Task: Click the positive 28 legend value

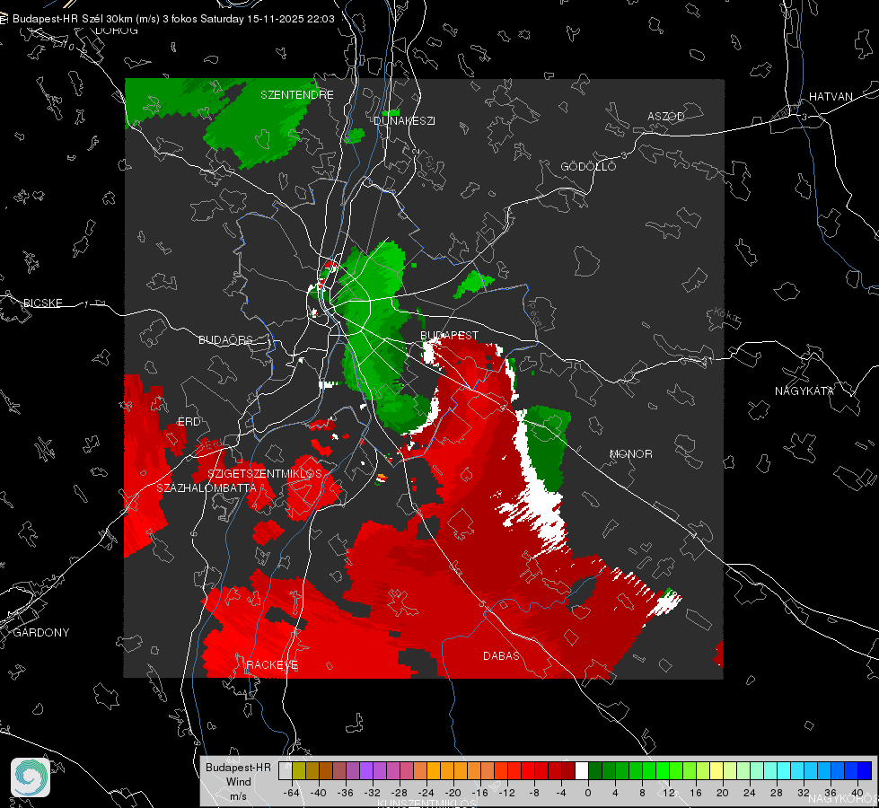Action: (x=777, y=793)
